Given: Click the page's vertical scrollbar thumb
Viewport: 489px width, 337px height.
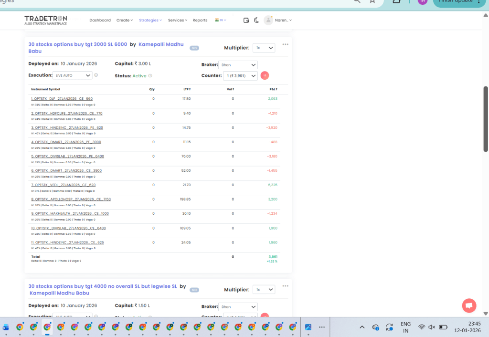Looking at the screenshot, I should [486, 119].
